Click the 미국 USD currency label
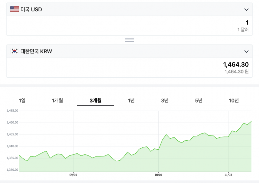Viewport: 259px width, 183px height. [x=31, y=9]
